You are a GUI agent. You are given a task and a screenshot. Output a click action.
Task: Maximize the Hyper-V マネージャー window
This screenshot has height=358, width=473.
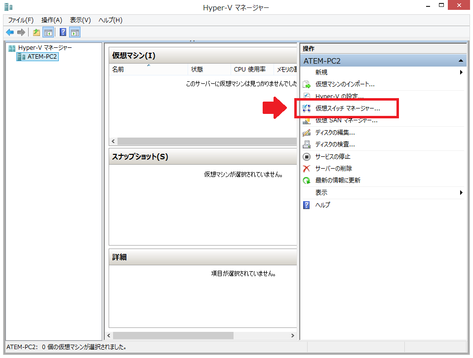[441, 5]
